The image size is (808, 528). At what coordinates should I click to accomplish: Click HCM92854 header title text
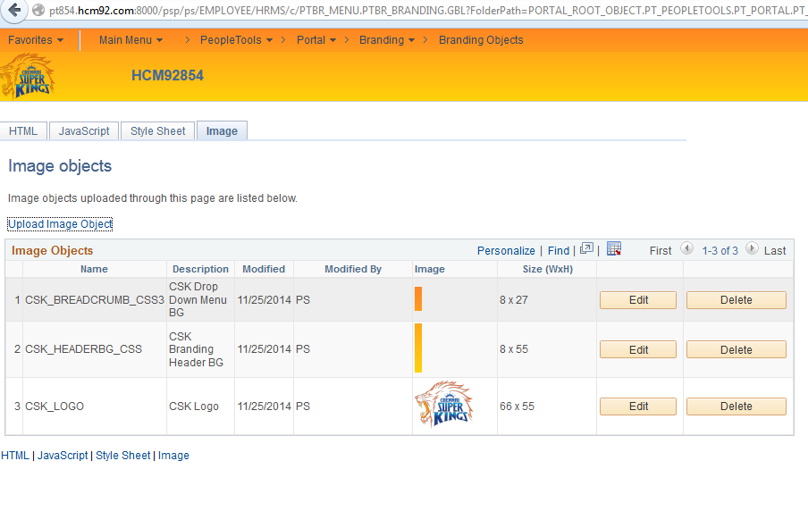[167, 76]
